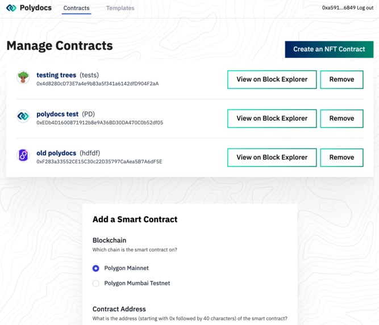Click the old polydocs contract avatar

click(x=23, y=155)
